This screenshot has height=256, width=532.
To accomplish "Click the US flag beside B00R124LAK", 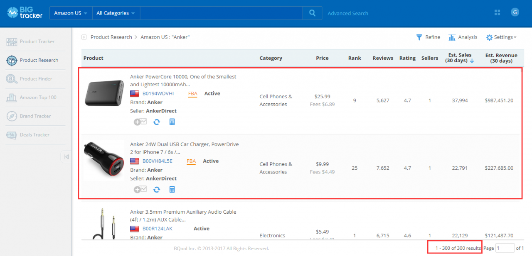I will click(134, 229).
